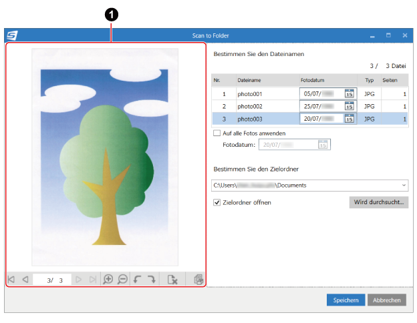Click the Dateiname column header

pyautogui.click(x=268, y=80)
